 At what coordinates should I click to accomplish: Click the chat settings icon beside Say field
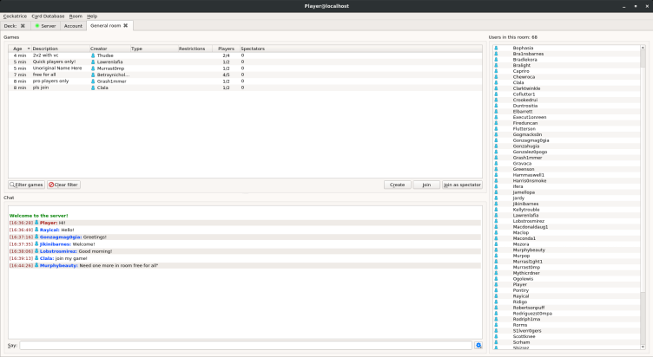(478, 346)
